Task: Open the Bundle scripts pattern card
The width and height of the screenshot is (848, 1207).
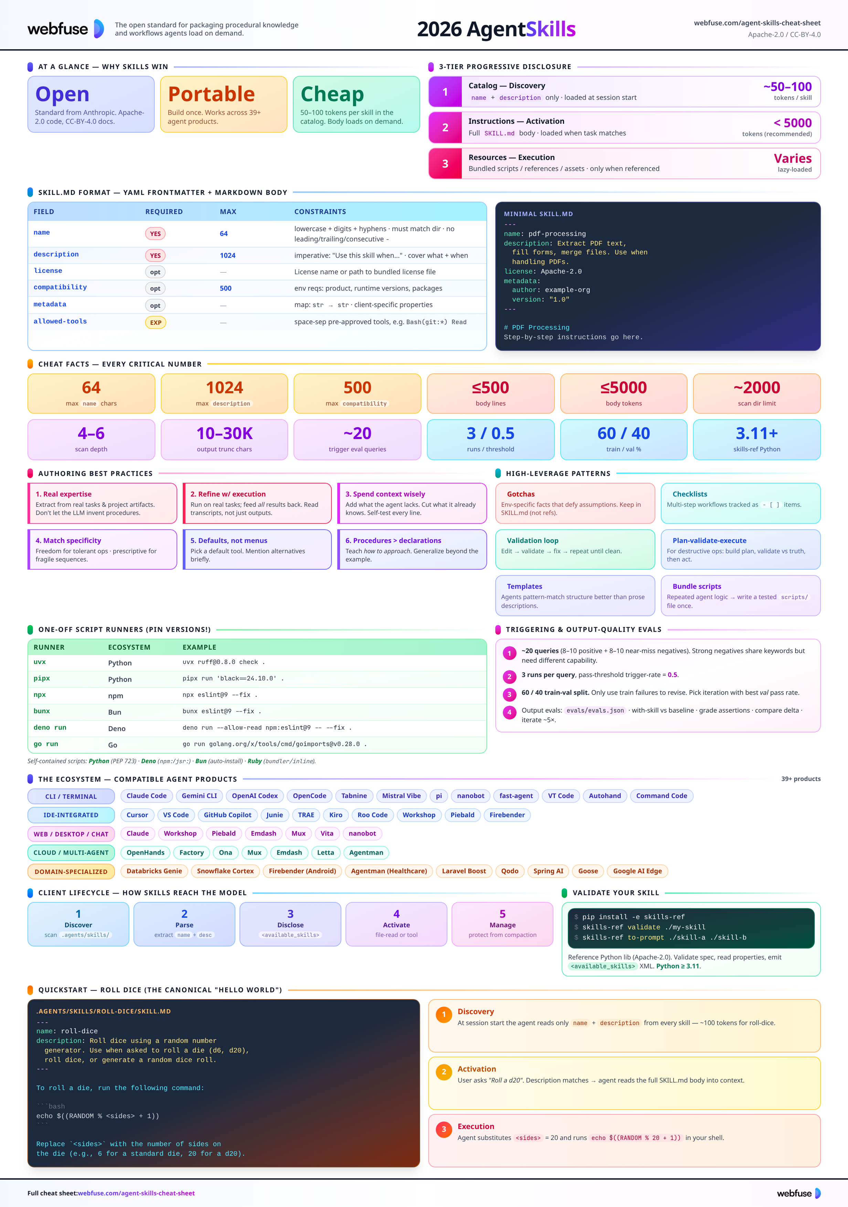Action: [x=740, y=596]
